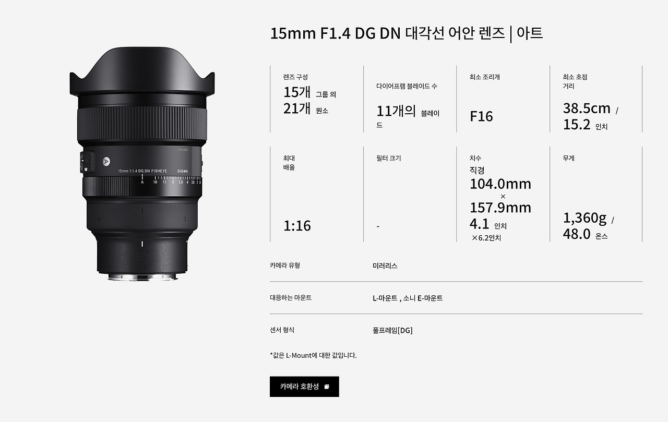Click the 최소 초점 거리 38.5cm value
Image resolution: width=668 pixels, height=422 pixels.
[587, 108]
